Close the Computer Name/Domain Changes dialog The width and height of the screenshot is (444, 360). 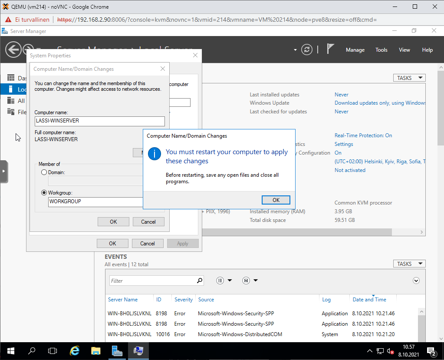click(x=162, y=69)
